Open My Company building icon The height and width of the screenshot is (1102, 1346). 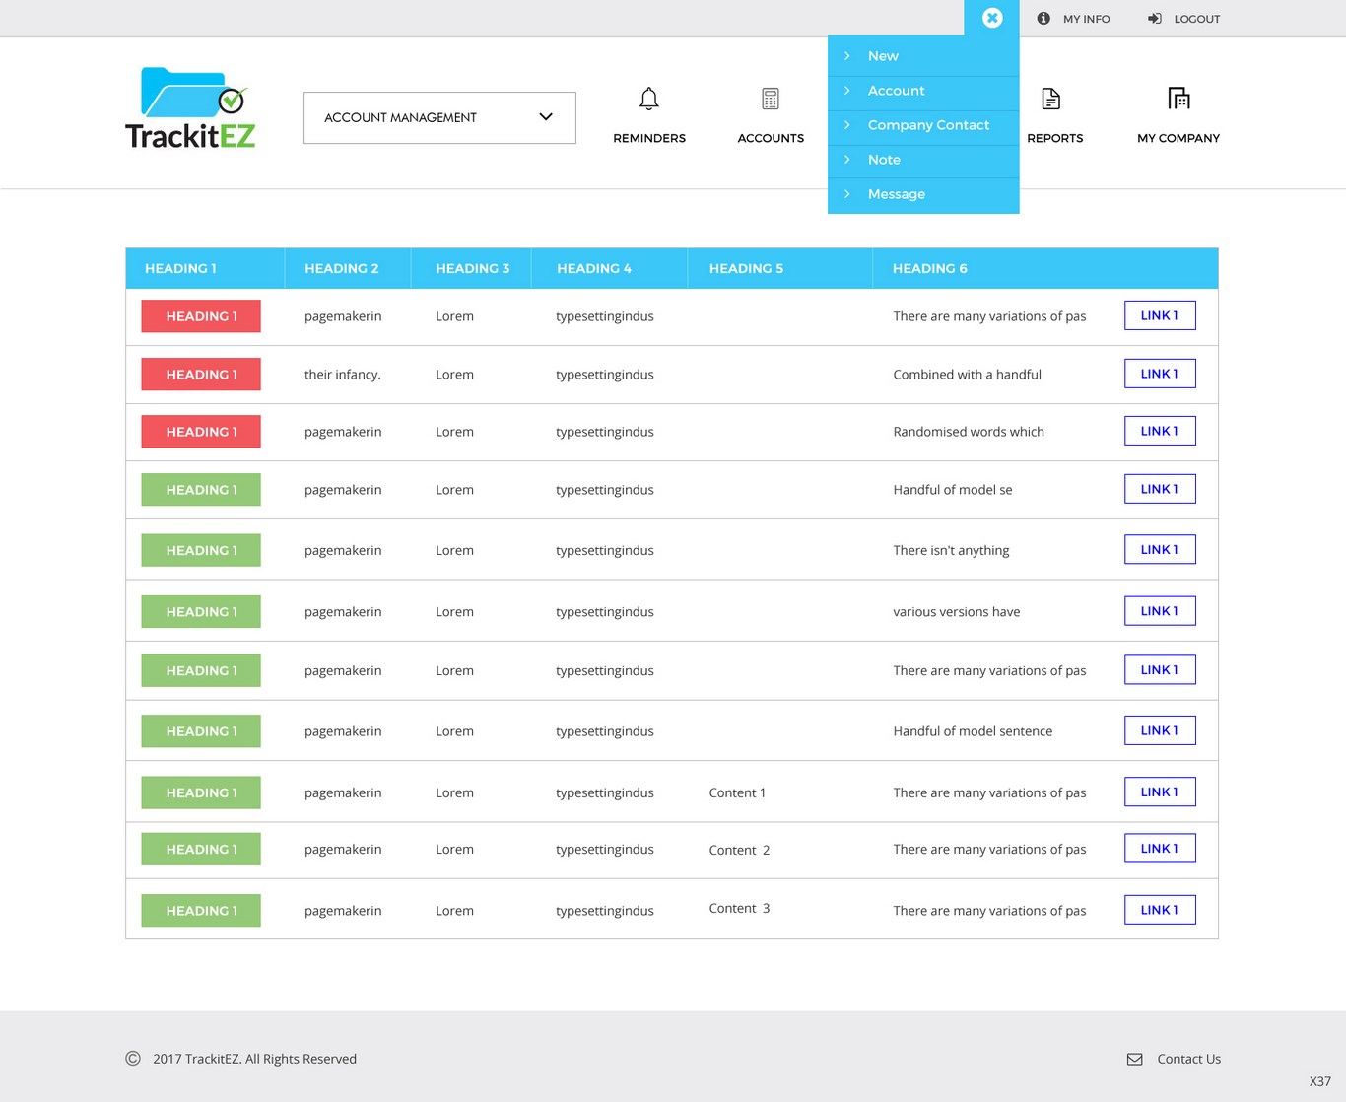point(1178,99)
